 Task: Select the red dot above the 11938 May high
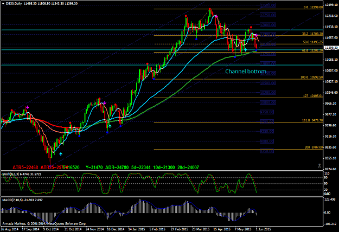click(x=251, y=27)
